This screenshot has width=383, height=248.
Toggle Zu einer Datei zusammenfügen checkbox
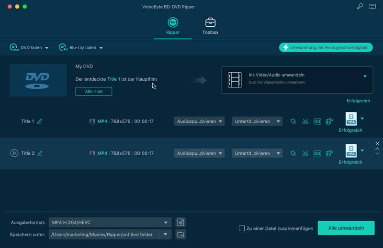point(242,228)
